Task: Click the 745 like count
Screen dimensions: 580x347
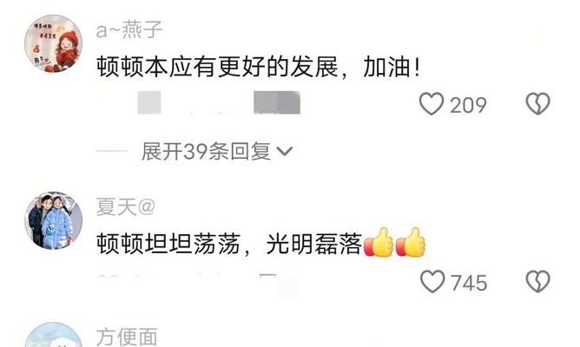Action: tap(469, 283)
